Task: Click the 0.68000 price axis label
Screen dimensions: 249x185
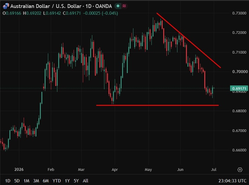Action: coord(239,111)
